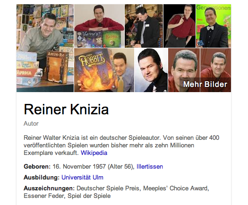Click the Essener Feder award text

coord(44,196)
